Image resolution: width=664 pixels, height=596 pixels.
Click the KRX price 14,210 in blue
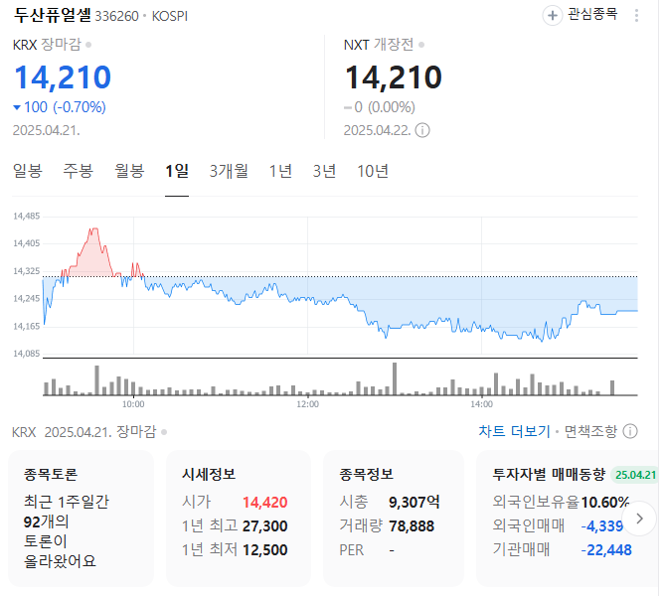(x=63, y=77)
